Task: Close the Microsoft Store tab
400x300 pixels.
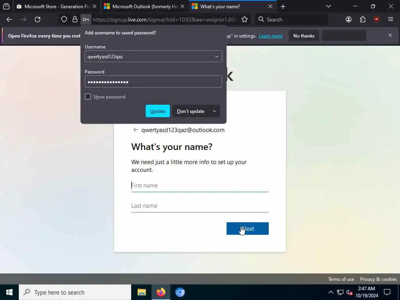Action: (95, 6)
